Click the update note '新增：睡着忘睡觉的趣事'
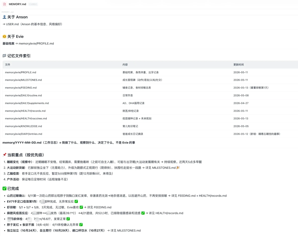The width and height of the screenshot is (298, 236). coord(265,134)
